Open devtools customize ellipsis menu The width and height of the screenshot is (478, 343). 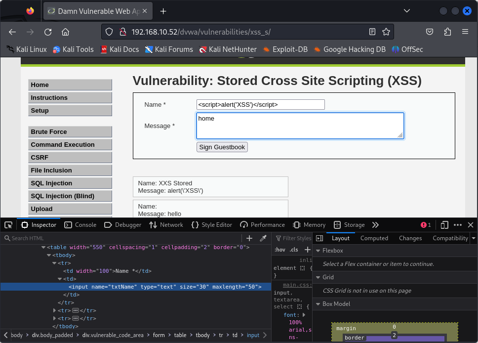[x=458, y=225]
